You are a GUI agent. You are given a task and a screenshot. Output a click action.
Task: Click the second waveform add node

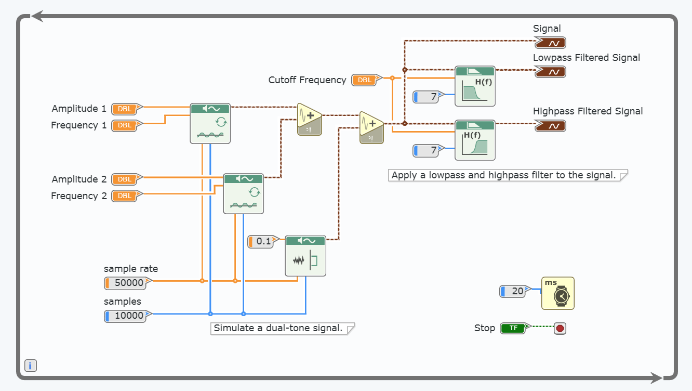[371, 127]
